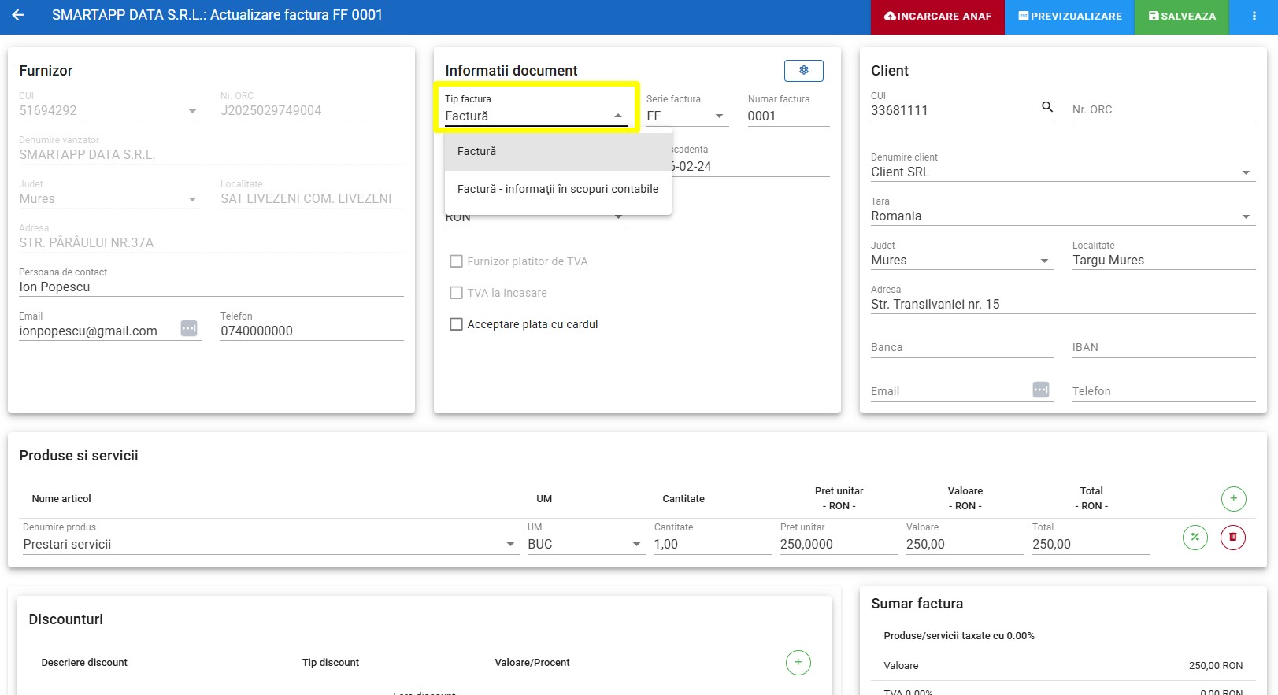Screen dimensions: 1278x695
Task: Open document settings gear icon
Action: tap(803, 70)
